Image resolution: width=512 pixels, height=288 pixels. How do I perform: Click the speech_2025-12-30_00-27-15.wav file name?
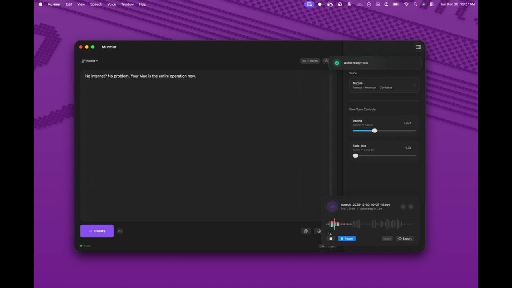tap(365, 204)
